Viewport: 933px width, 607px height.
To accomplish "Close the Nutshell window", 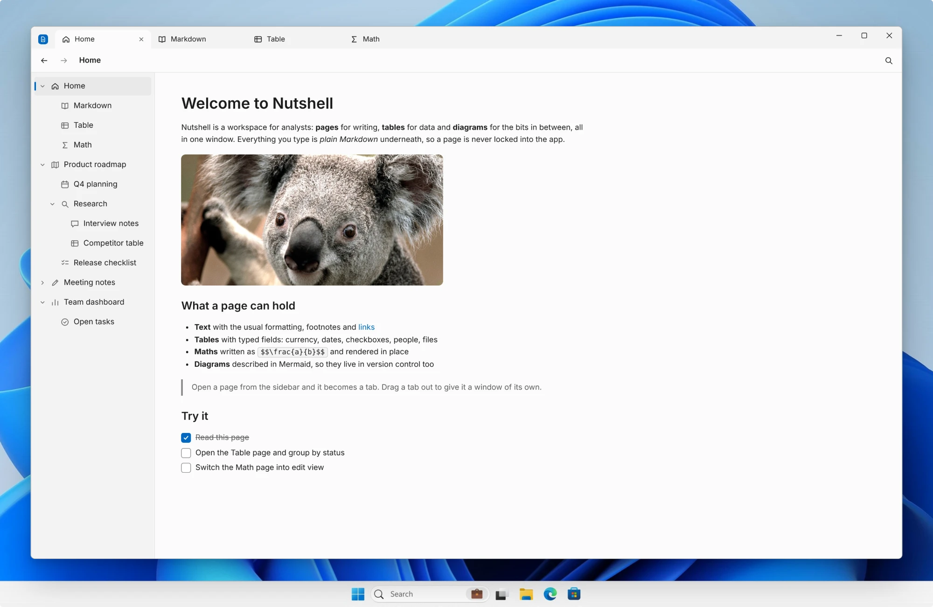I will point(889,35).
